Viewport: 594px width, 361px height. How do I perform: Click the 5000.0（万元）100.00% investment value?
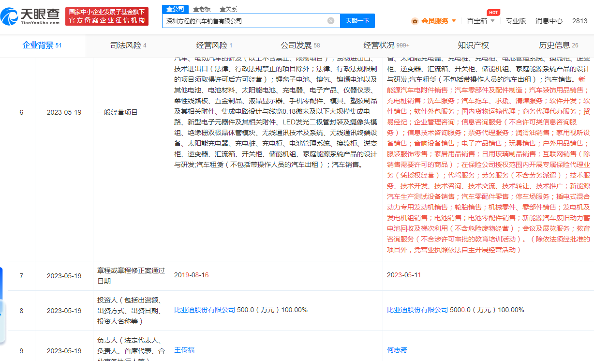(487, 310)
